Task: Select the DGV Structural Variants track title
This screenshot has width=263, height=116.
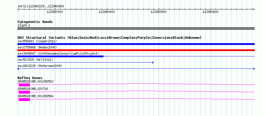Action: 110,38
